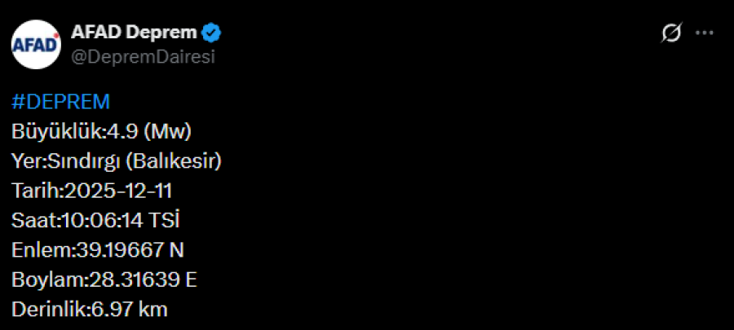734x330 pixels.
Task: Open the #DEPREM hashtag
Action: [60, 102]
